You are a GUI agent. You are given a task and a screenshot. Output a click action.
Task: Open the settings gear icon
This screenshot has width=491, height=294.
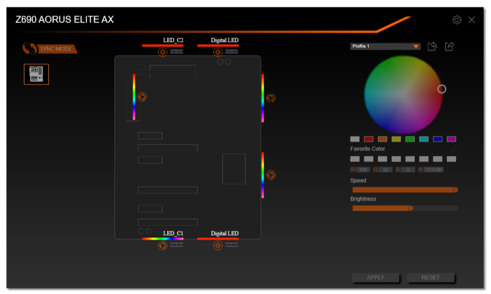(456, 20)
